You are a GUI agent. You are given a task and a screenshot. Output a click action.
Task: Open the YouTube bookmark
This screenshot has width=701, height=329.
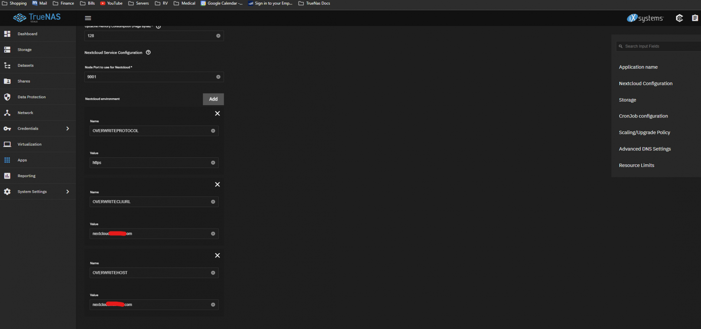pos(111,3)
